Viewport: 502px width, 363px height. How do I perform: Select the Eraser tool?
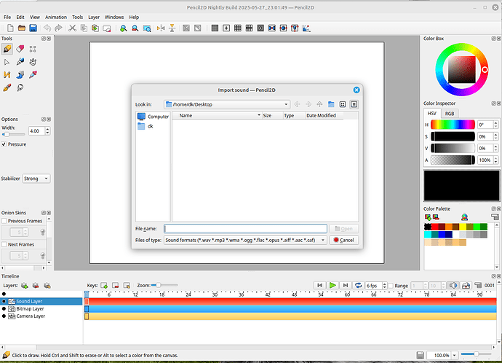click(x=20, y=49)
